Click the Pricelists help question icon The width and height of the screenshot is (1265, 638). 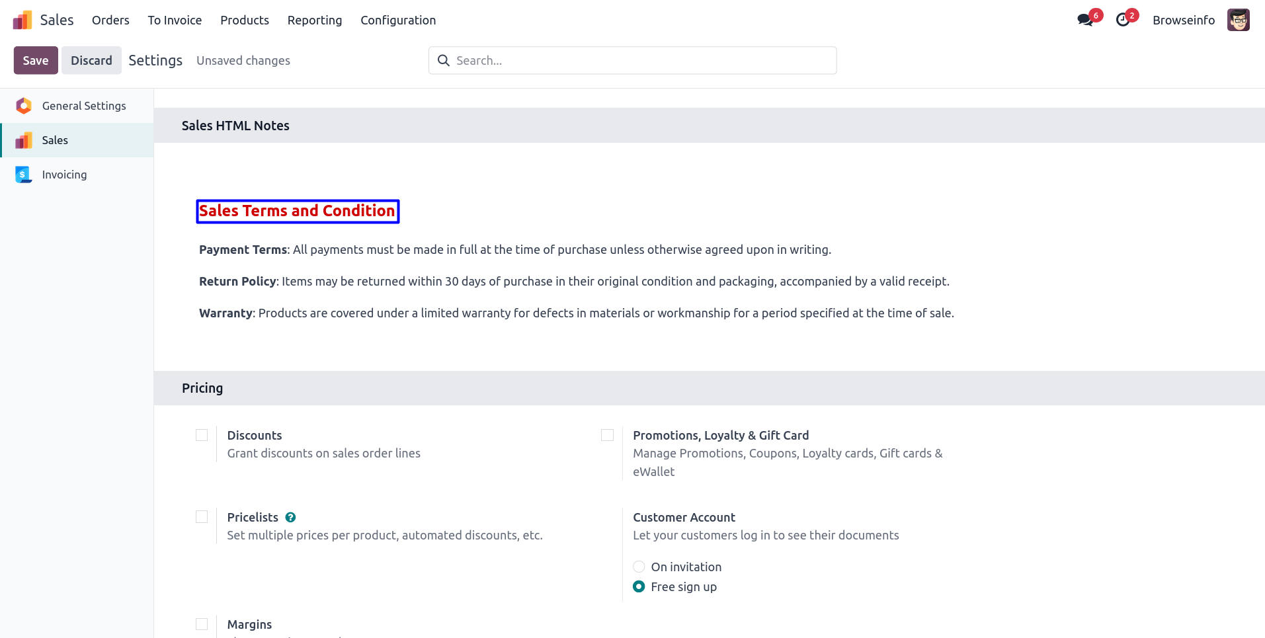click(x=290, y=517)
